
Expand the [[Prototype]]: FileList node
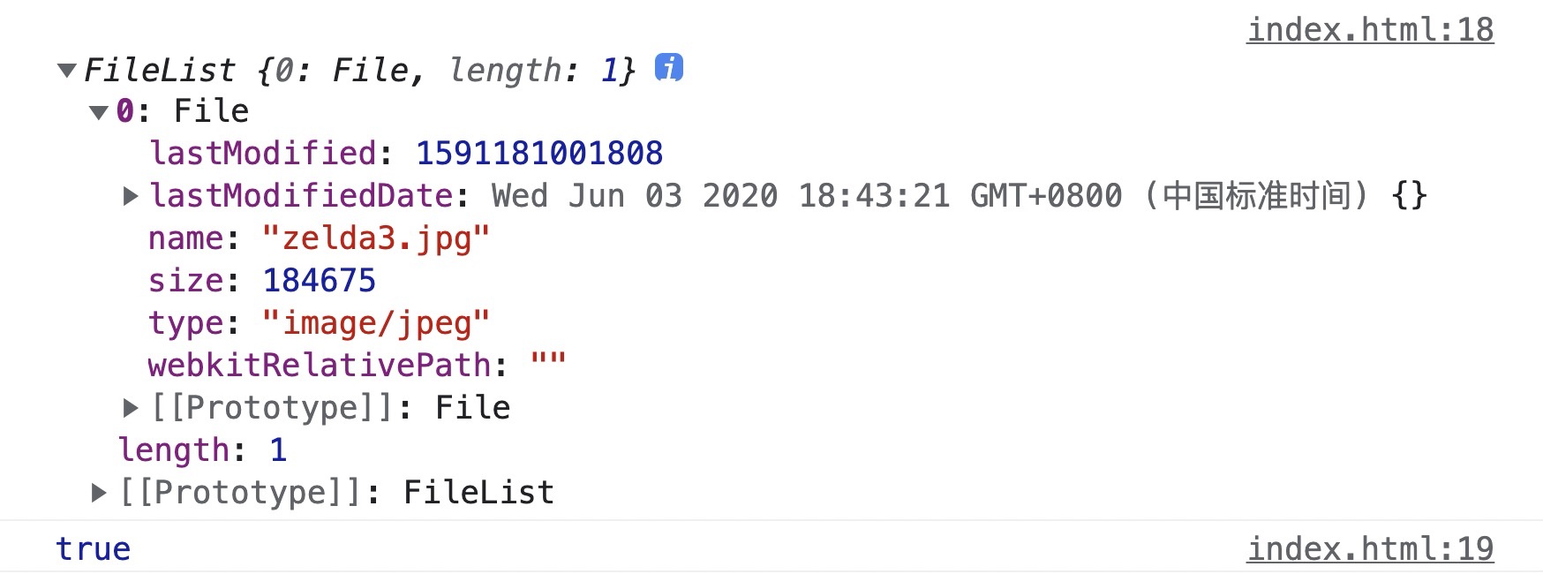pyautogui.click(x=99, y=493)
